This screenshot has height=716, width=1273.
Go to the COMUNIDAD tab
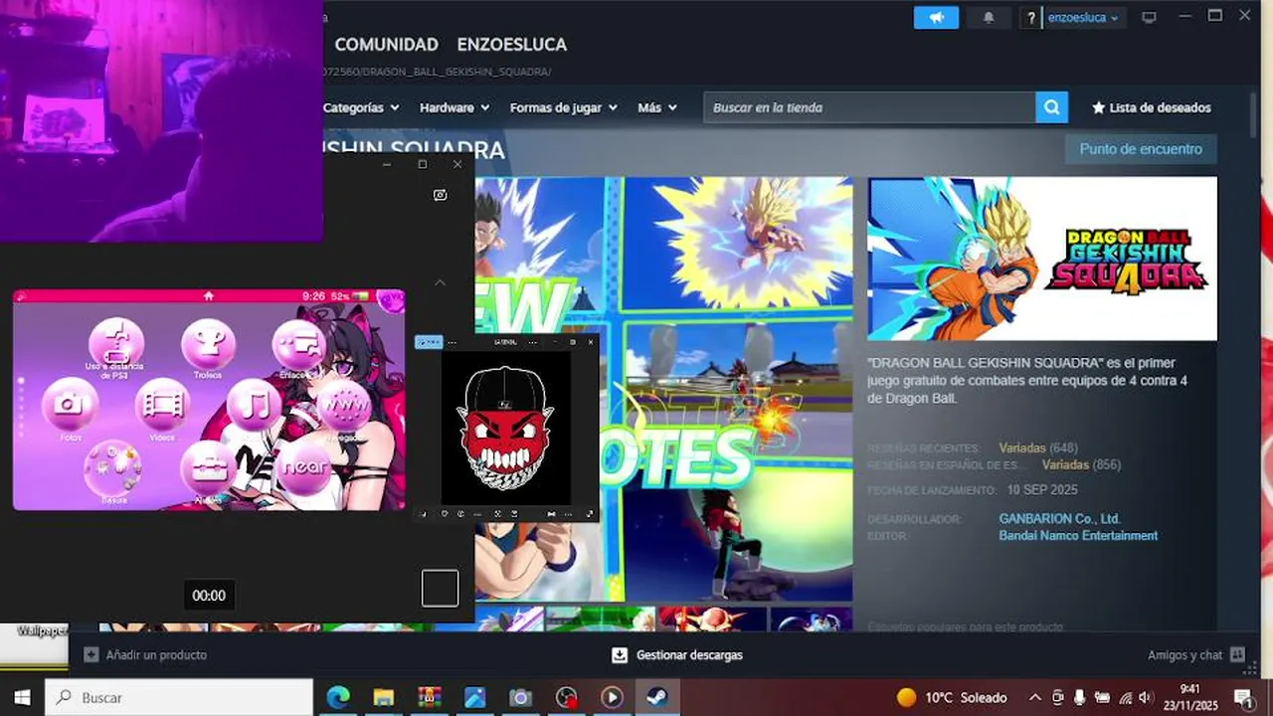[x=386, y=45]
